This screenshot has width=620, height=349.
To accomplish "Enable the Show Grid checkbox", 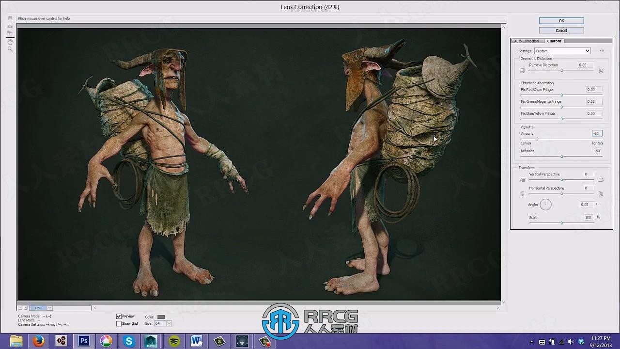I will (119, 323).
